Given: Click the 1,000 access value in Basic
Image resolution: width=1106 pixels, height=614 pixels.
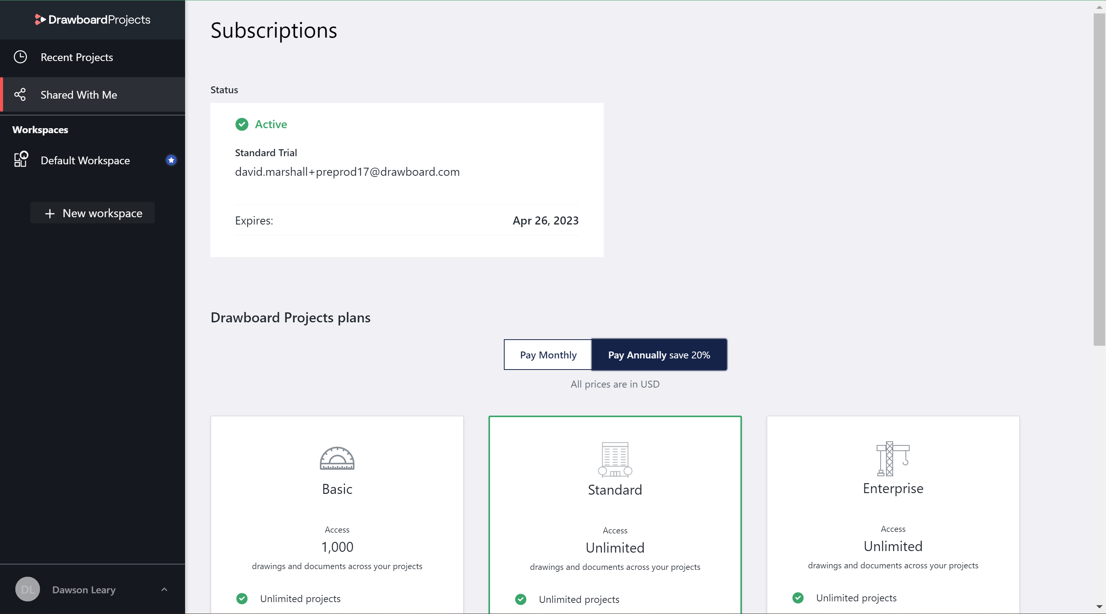Looking at the screenshot, I should pos(337,547).
